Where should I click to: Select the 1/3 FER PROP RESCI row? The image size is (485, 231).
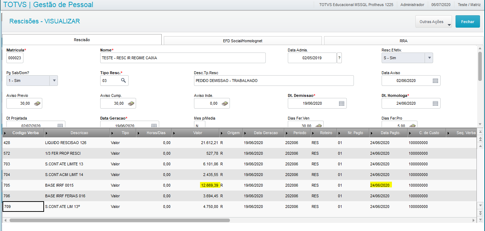tap(239, 153)
